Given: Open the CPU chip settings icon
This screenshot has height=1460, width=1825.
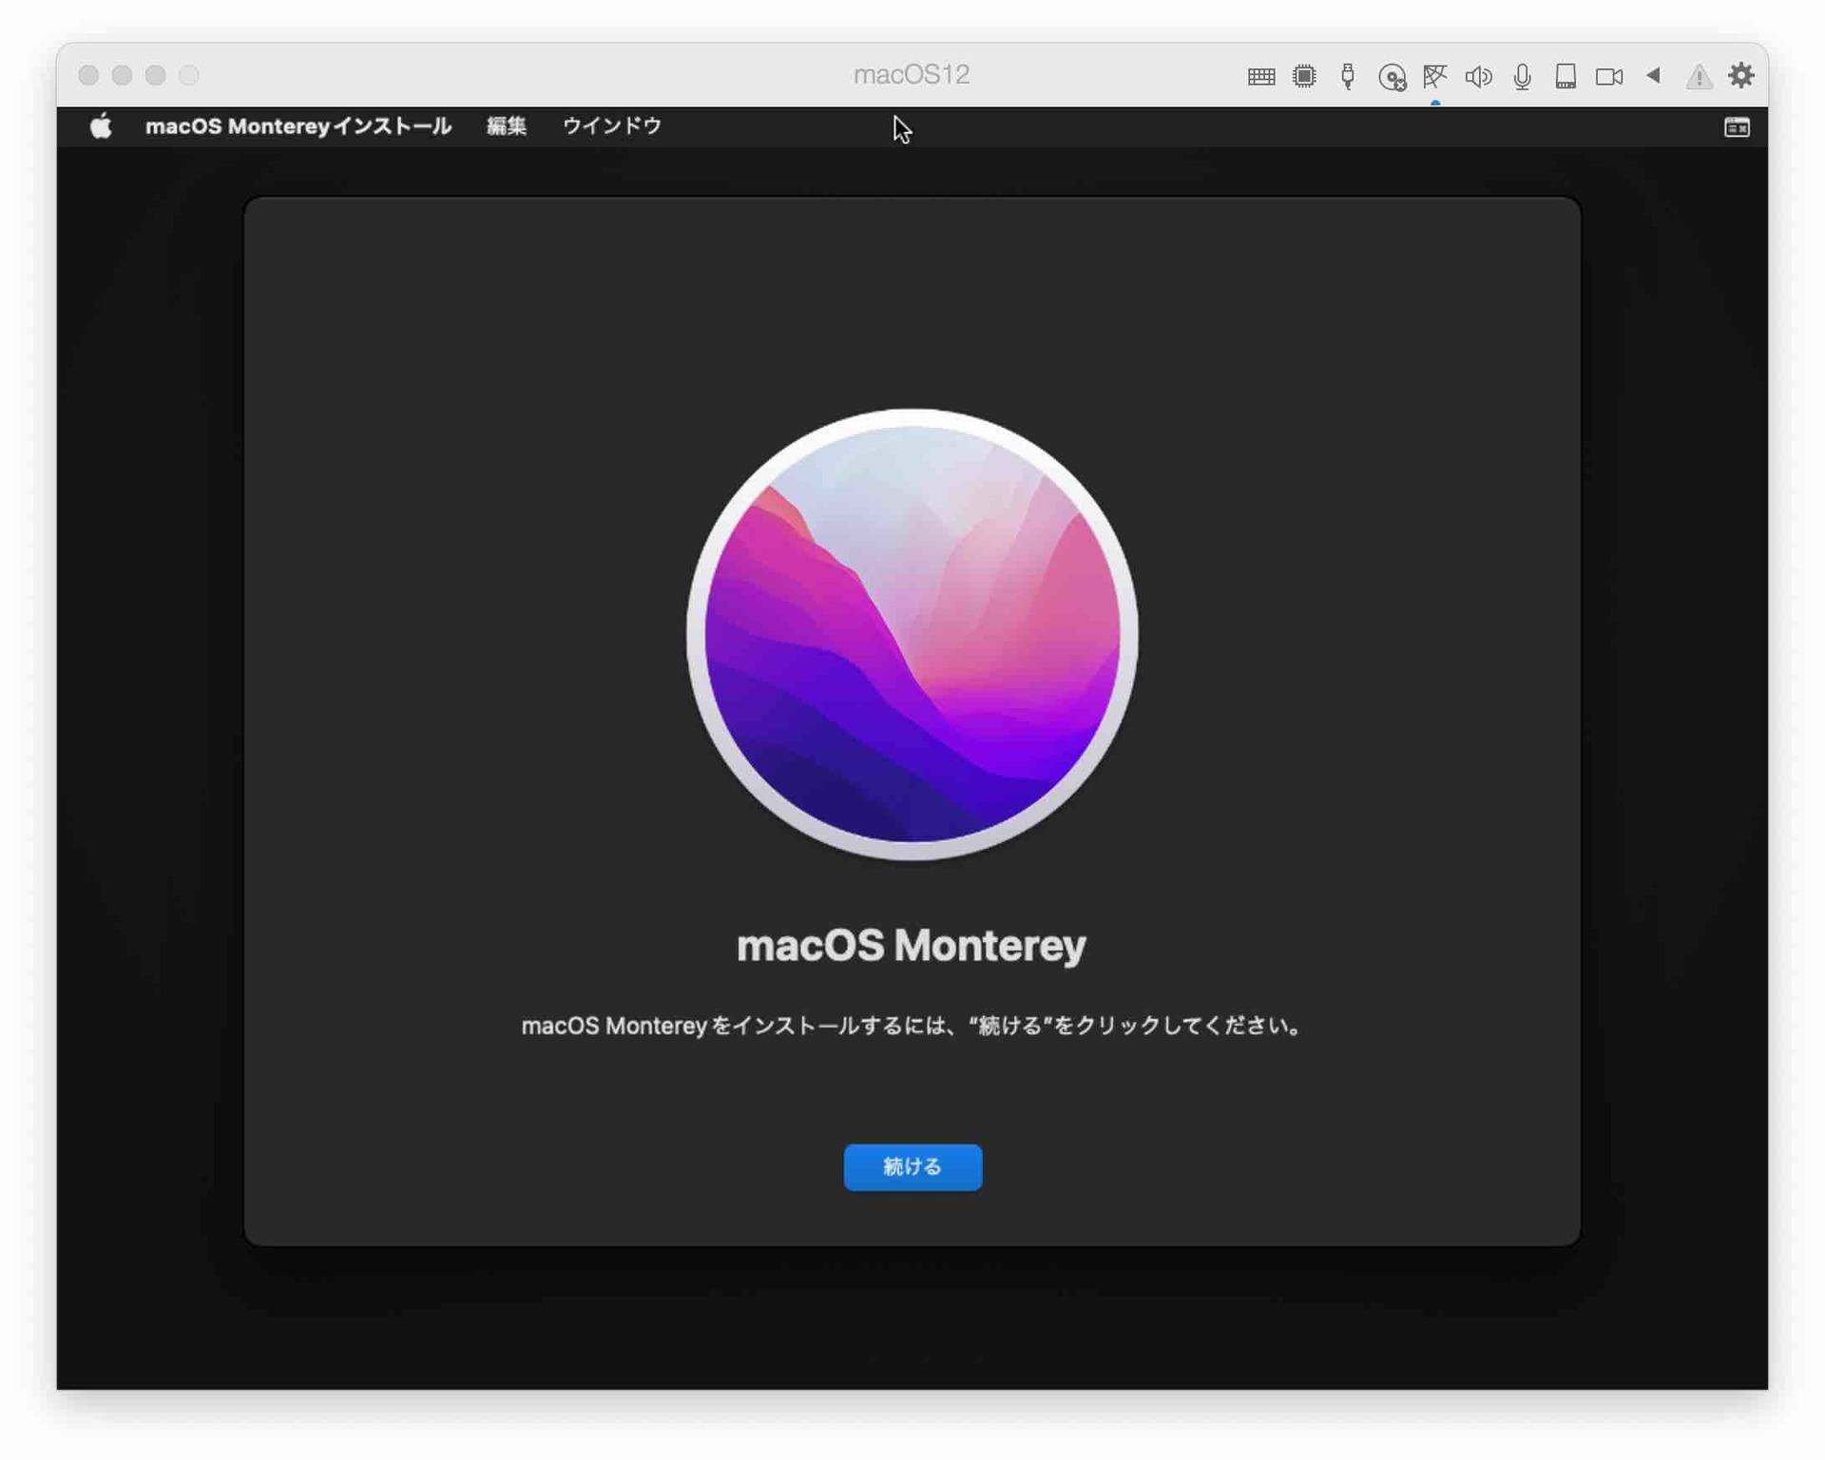Looking at the screenshot, I should click(x=1304, y=76).
